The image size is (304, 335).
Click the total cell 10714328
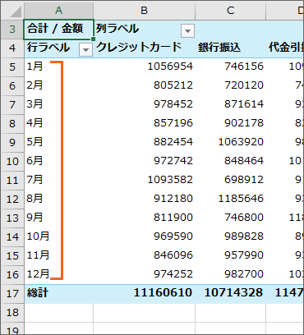pos(230,294)
